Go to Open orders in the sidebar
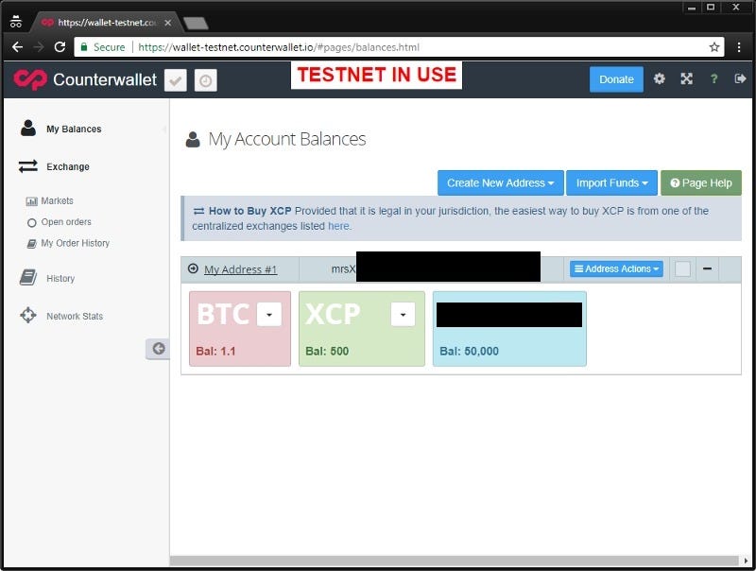Viewport: 756px width, 571px height. (x=66, y=222)
